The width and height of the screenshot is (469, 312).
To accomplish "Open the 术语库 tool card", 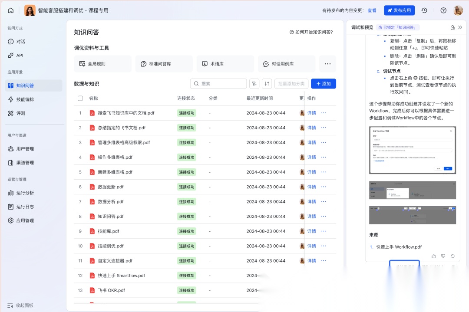I will pos(225,64).
